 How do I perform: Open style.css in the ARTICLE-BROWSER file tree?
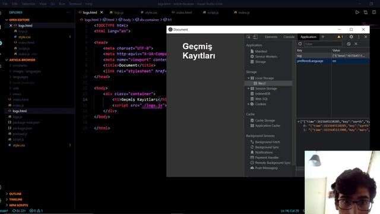point(18,145)
